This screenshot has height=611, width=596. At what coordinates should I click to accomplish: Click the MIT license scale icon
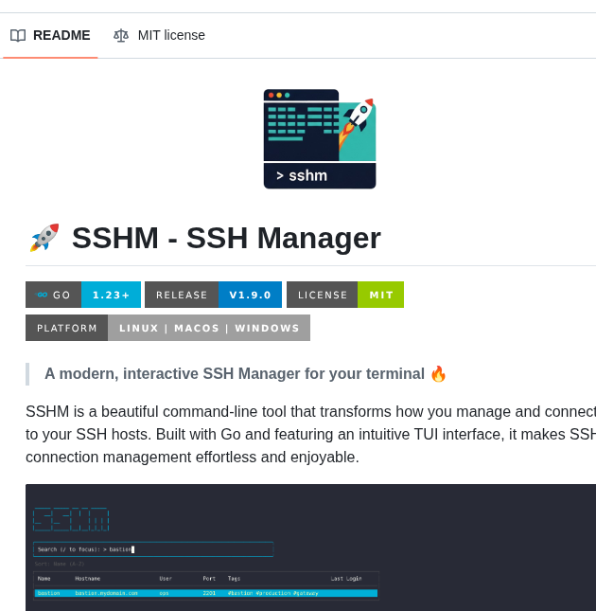point(121,35)
